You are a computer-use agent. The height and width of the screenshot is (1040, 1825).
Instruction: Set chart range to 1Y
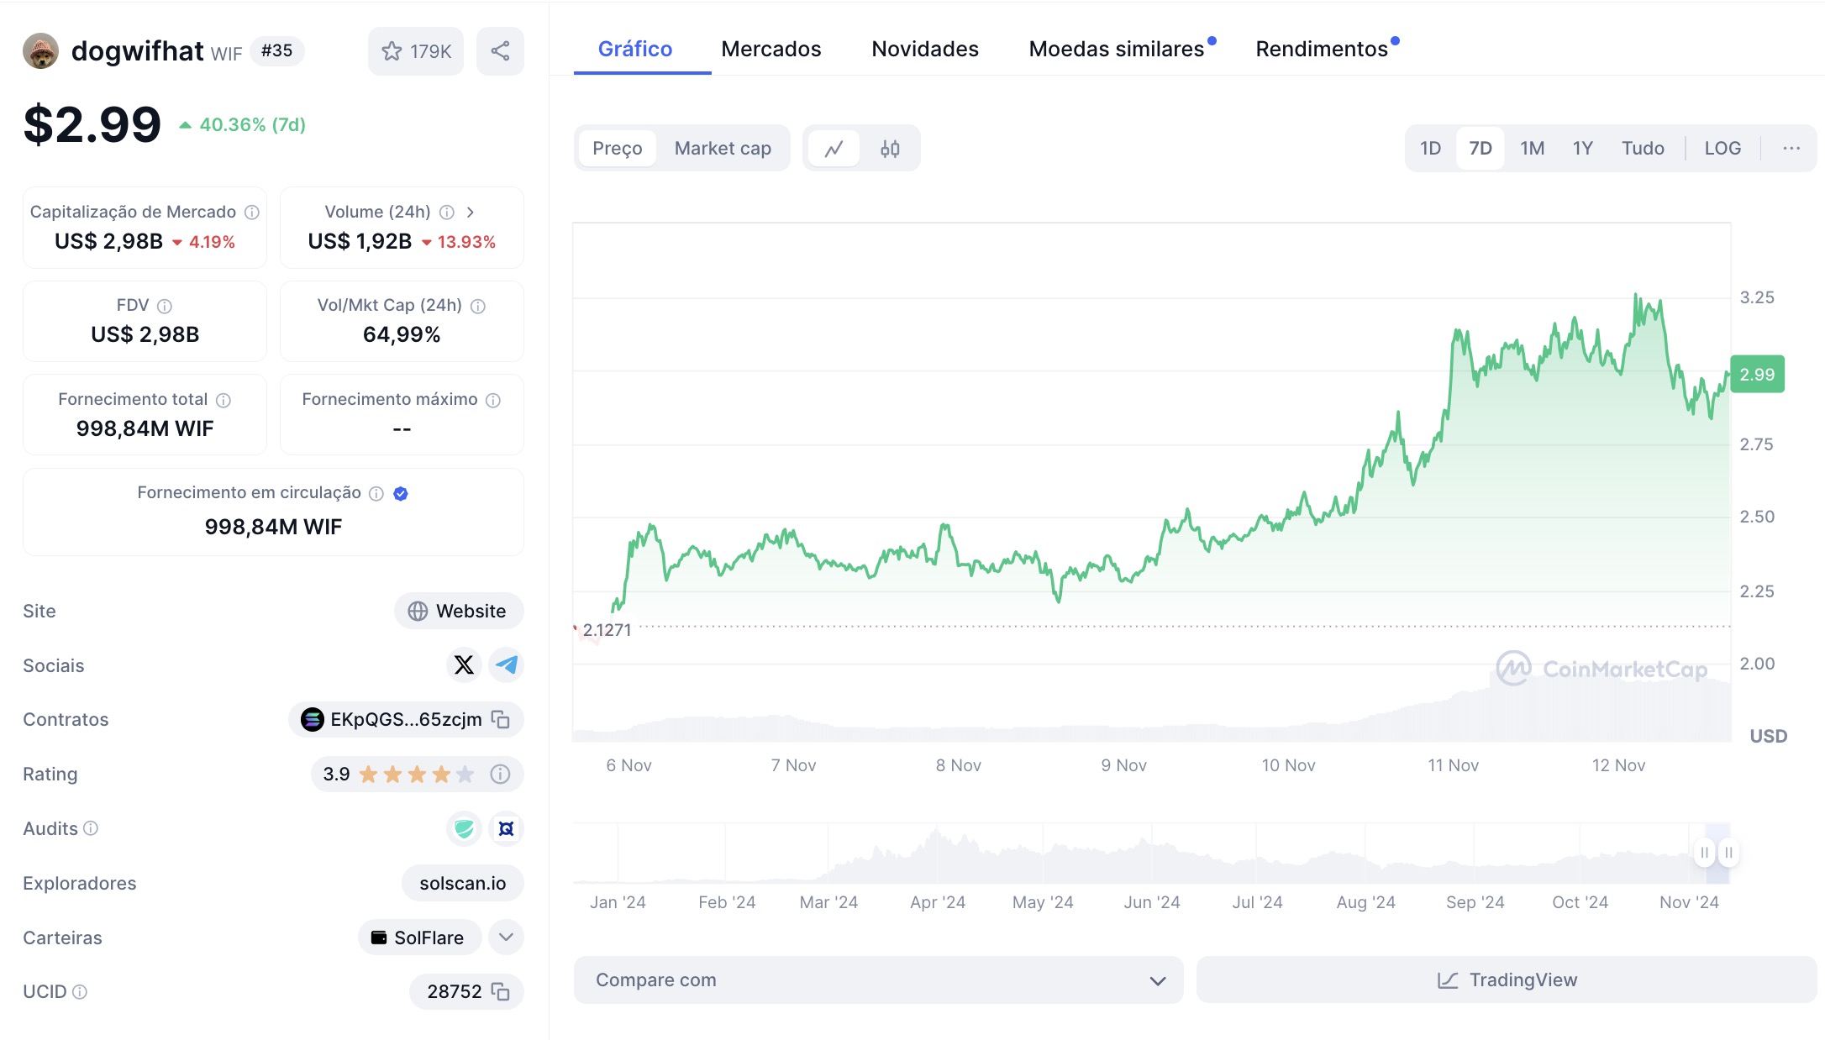coord(1583,149)
